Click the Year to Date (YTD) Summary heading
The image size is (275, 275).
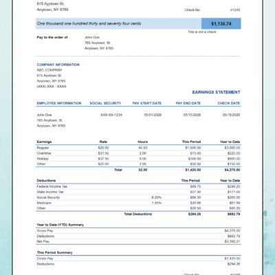(x=60, y=225)
